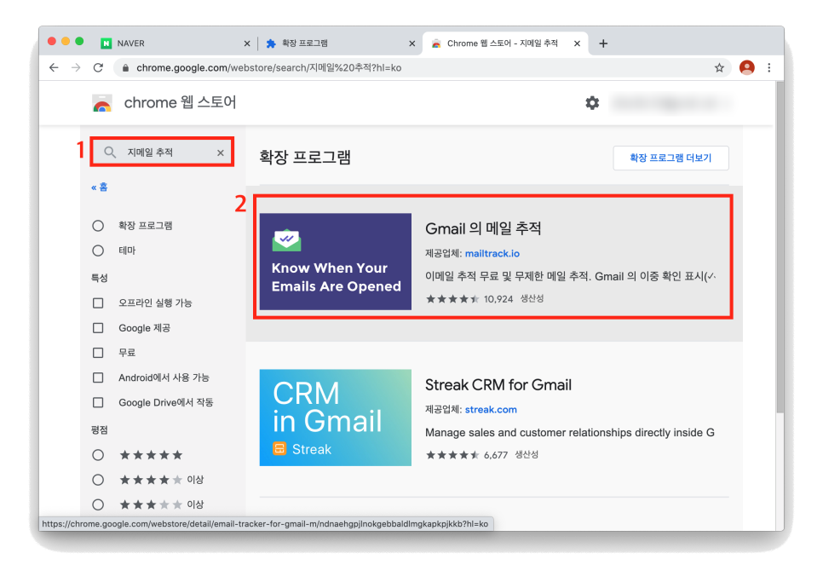Bookmark this page with the star icon
This screenshot has height=582, width=823.
click(719, 67)
